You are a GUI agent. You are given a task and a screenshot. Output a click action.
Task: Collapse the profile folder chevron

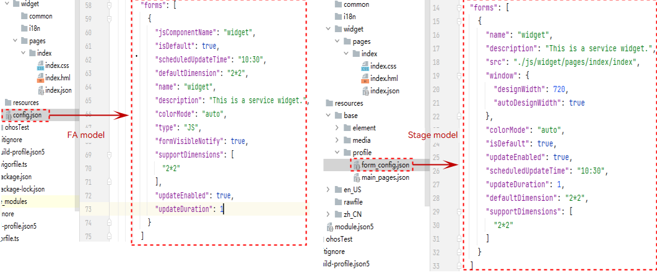click(x=337, y=153)
